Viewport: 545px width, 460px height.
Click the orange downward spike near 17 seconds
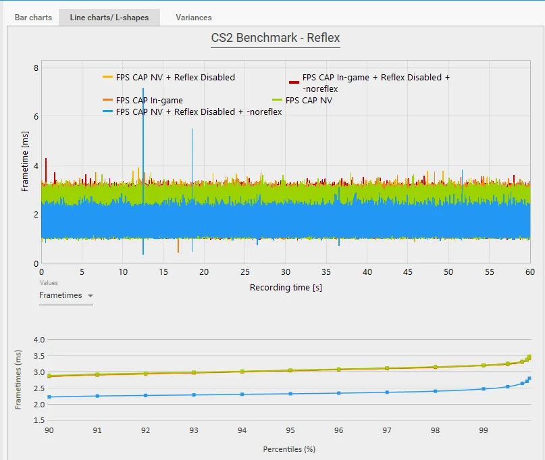tap(178, 245)
